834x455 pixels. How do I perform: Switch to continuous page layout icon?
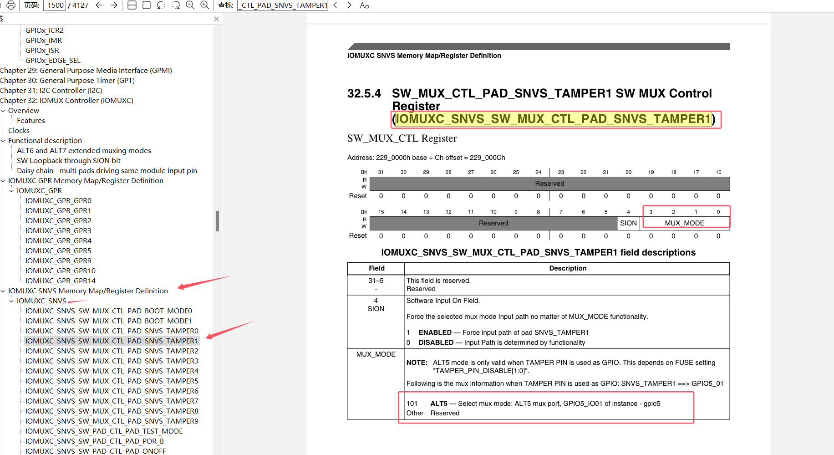(x=132, y=5)
